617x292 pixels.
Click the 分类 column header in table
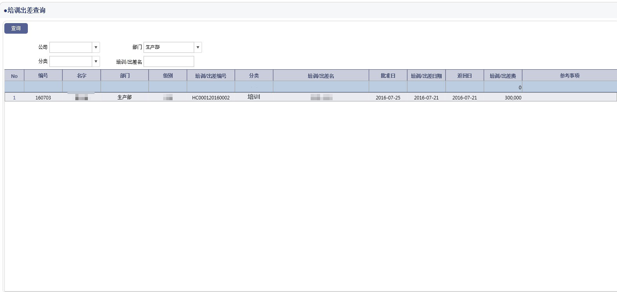254,76
